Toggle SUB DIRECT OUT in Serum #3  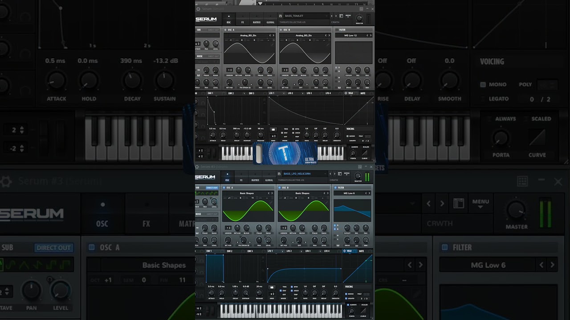point(212,188)
